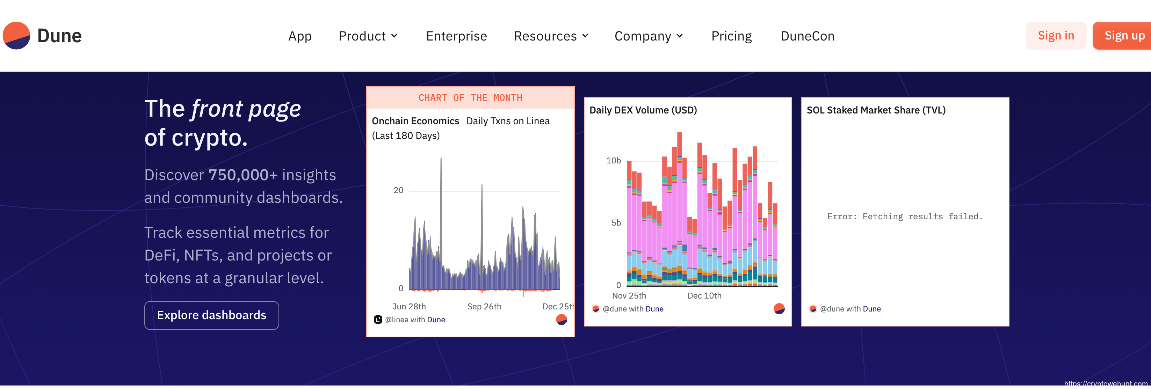
Task: Follow the Dune link under Linea chart
Action: pyautogui.click(x=436, y=320)
